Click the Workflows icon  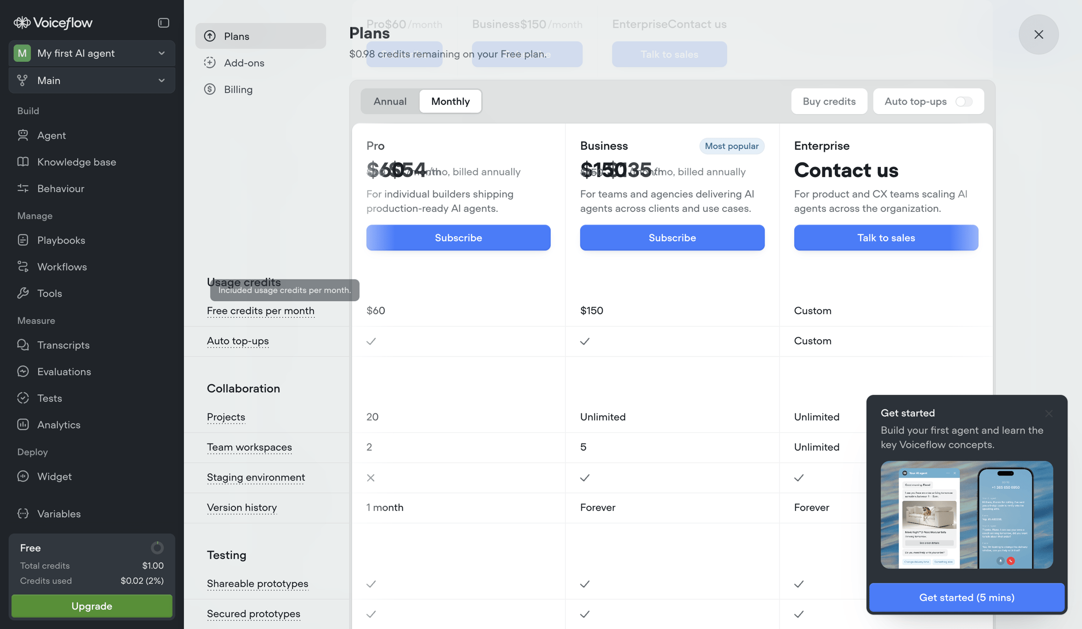coord(23,266)
